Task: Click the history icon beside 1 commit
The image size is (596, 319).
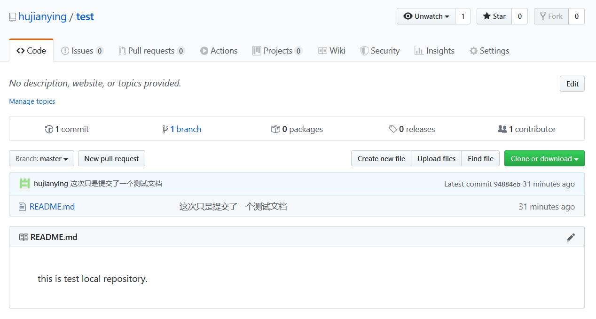Action: (49, 129)
